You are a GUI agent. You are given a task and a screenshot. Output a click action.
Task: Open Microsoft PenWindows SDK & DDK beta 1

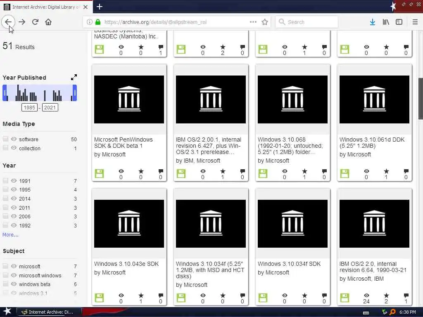click(123, 142)
